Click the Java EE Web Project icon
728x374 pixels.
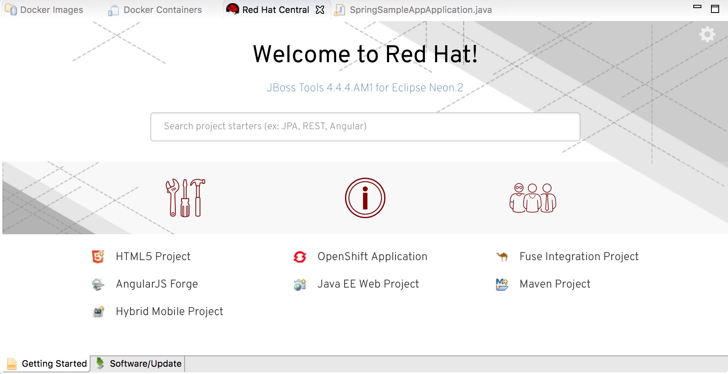[x=300, y=284]
